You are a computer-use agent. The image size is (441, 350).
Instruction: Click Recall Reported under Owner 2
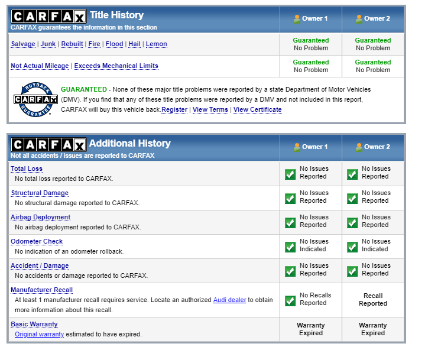372,300
